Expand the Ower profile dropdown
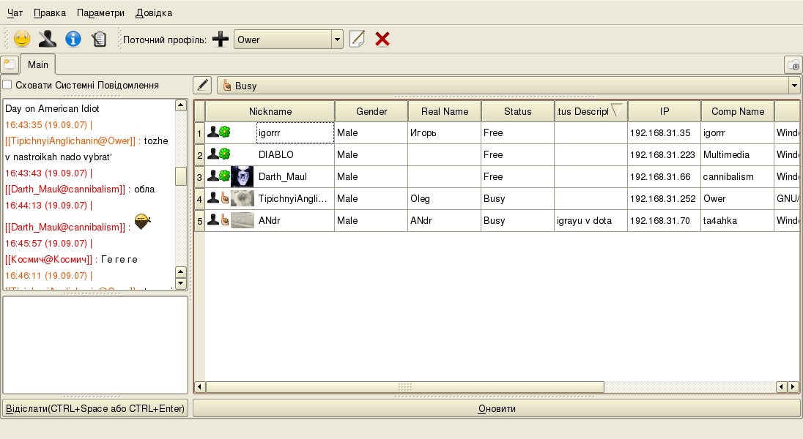Screen dimensions: 803x439 pyautogui.click(x=337, y=40)
